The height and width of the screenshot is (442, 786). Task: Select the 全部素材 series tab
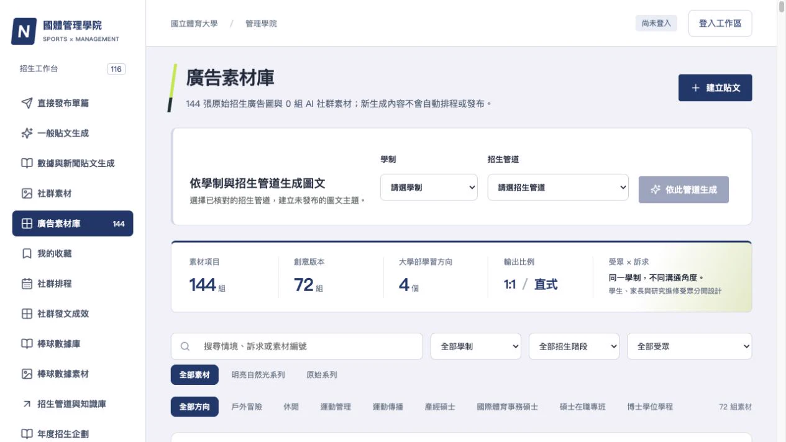coord(194,375)
